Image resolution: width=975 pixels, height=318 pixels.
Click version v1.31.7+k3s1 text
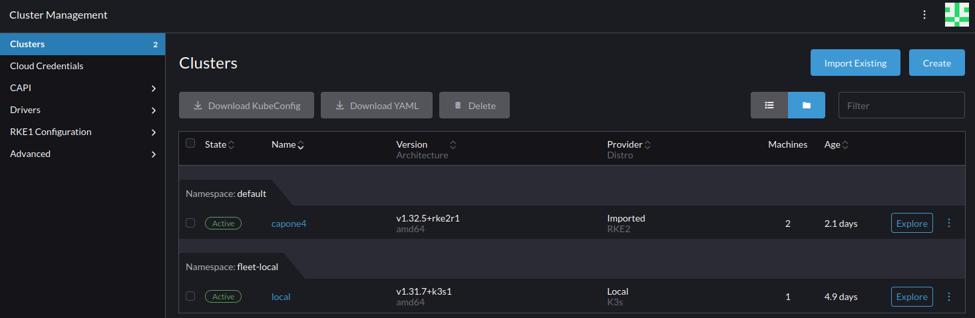pyautogui.click(x=424, y=291)
